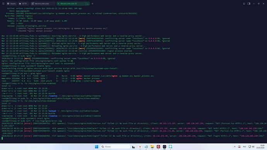Click the taskbar search box

tap(115, 147)
